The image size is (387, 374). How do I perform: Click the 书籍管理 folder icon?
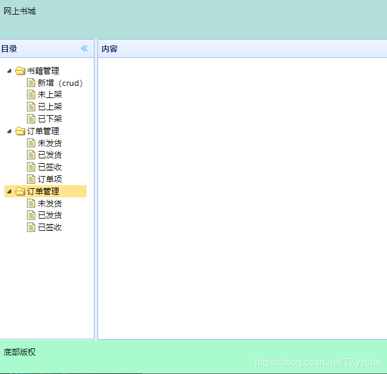coord(20,71)
